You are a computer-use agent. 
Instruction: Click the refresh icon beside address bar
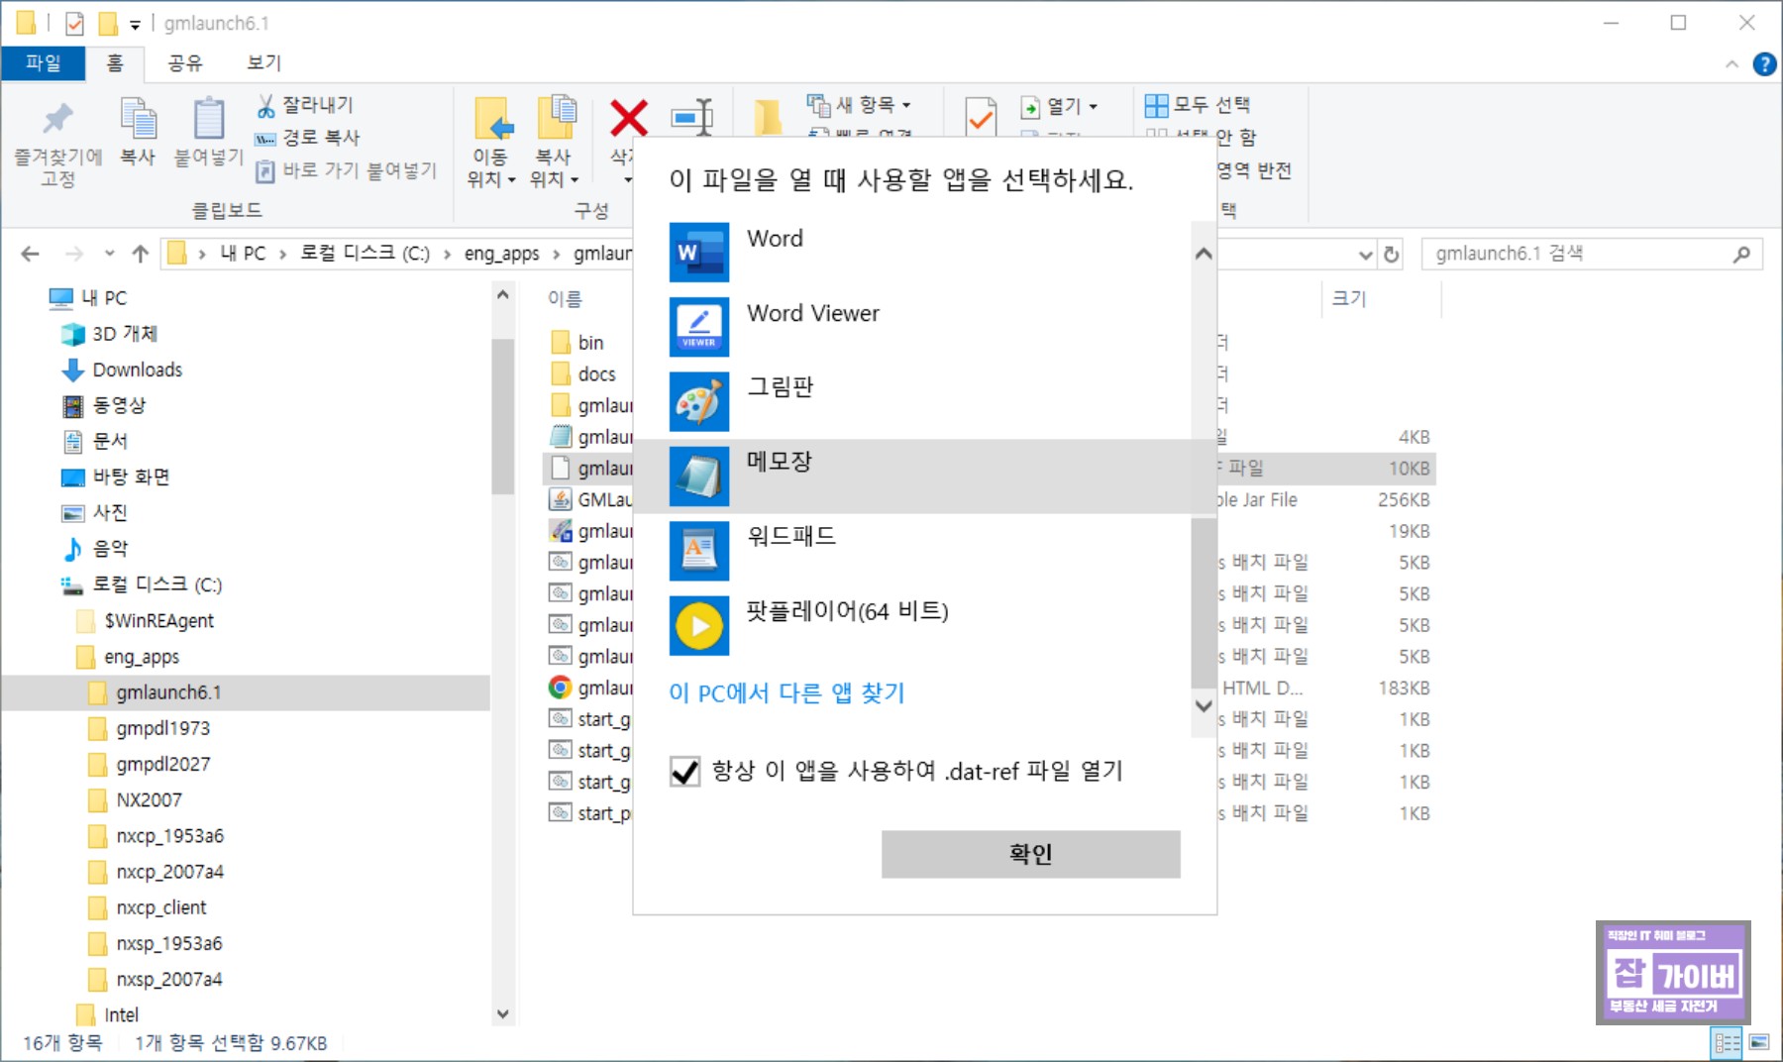pos(1392,255)
